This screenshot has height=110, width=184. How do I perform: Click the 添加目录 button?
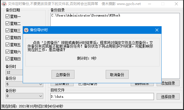[168, 83]
